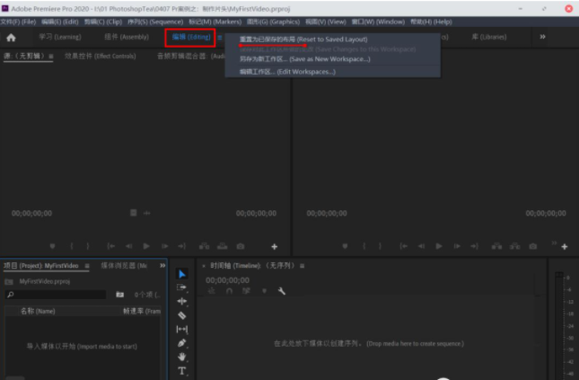This screenshot has height=380, width=579.
Task: Click Play in the Program monitor
Action: pos(439,246)
